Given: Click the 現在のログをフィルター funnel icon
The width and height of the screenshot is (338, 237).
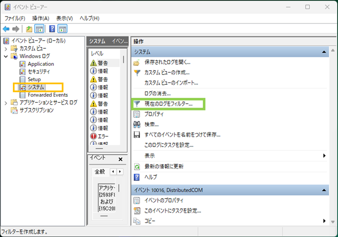Looking at the screenshot, I should click(x=137, y=104).
